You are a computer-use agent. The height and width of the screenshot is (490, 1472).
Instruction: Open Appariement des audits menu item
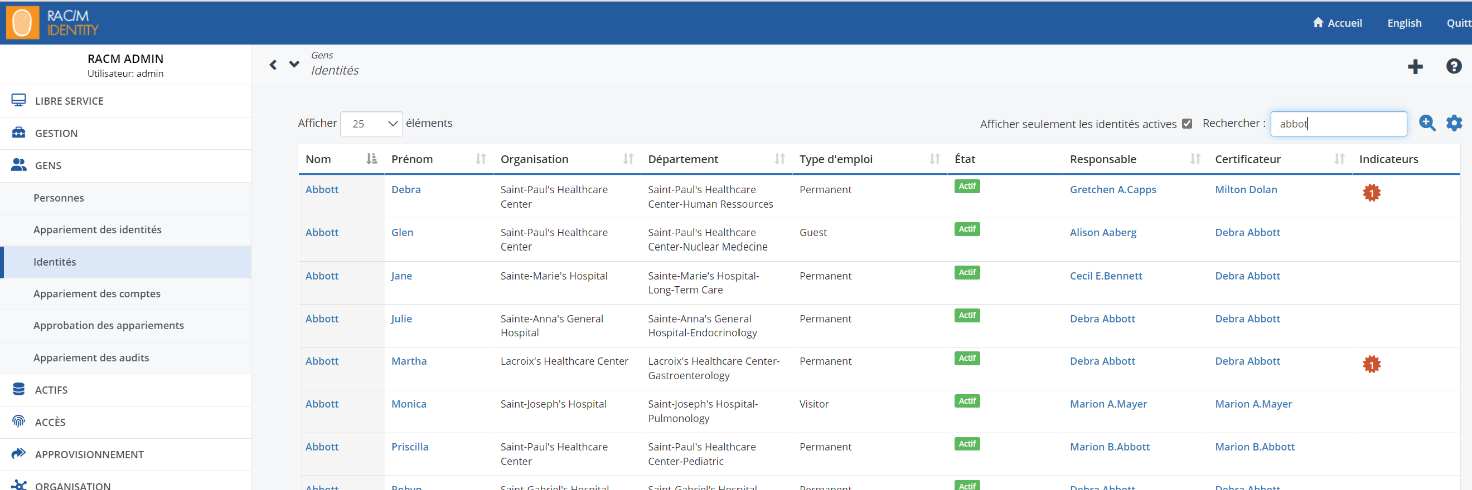click(125, 357)
